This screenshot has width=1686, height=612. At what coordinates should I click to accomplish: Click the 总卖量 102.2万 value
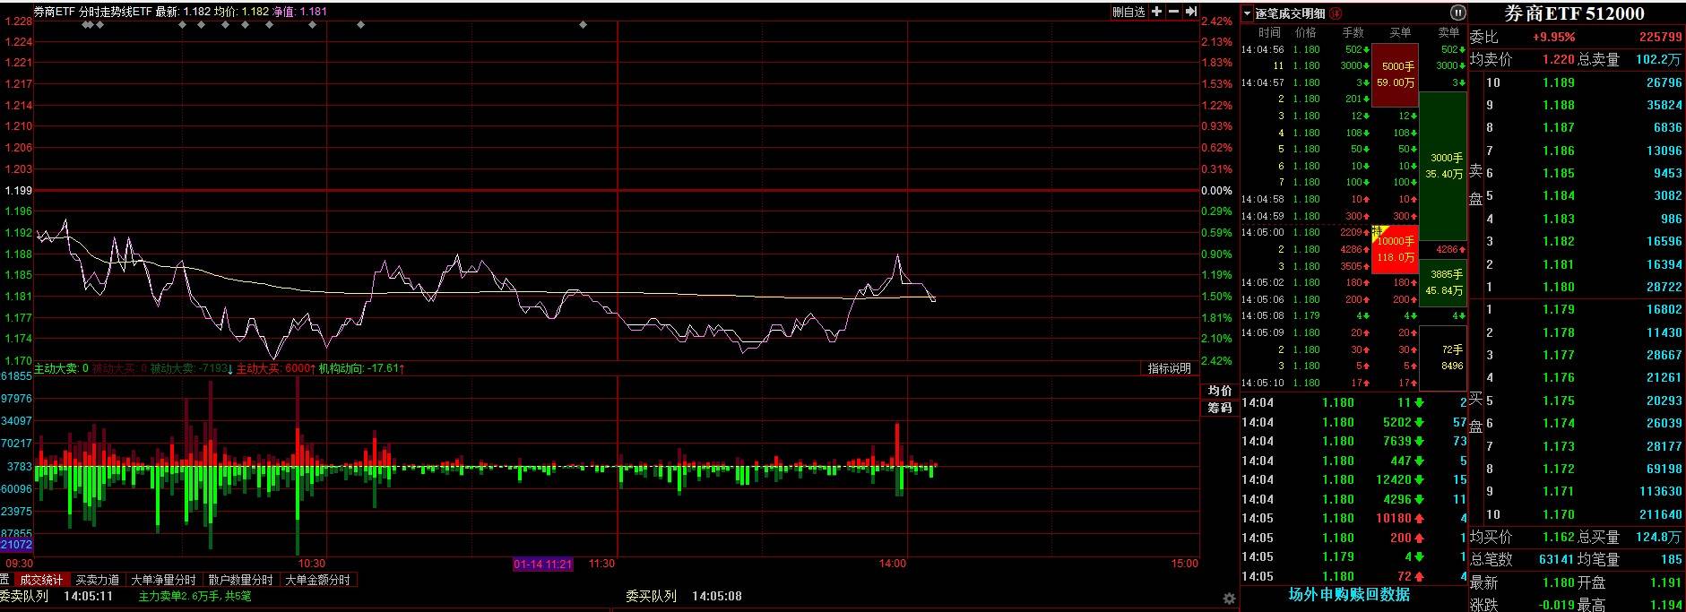coord(1658,59)
